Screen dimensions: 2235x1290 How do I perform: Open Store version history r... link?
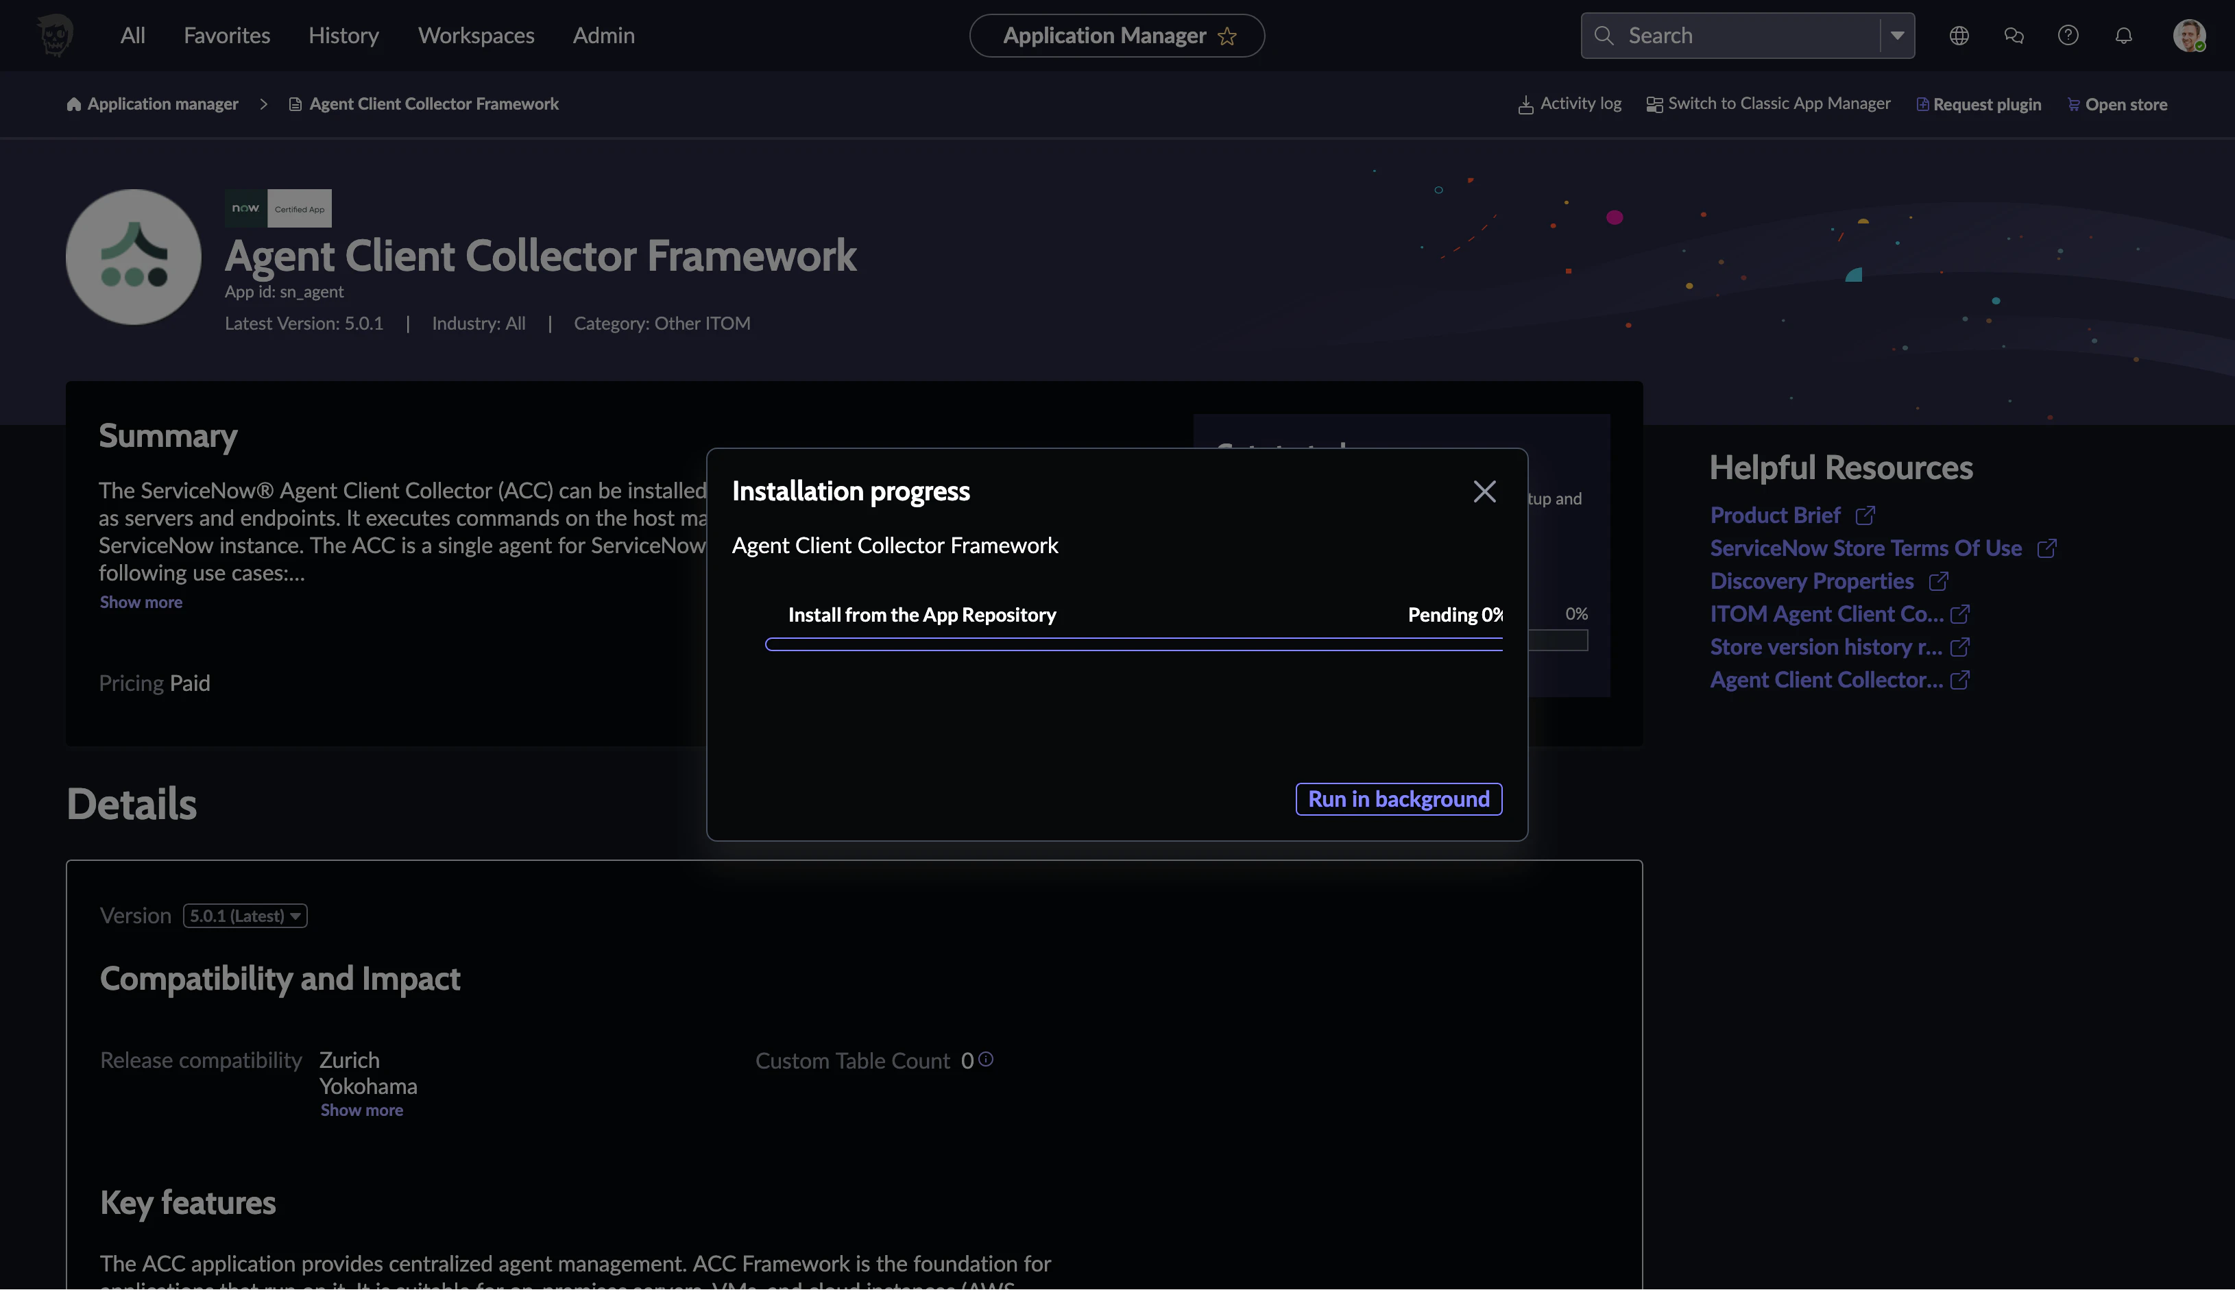point(1826,647)
